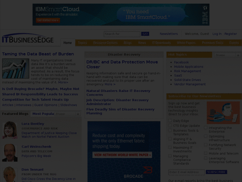Image resolution: width=242 pixels, height=182 pixels.
Task: Open 'Natural Disasters Raise IT Recovery Concerns'
Action: tap(118, 93)
